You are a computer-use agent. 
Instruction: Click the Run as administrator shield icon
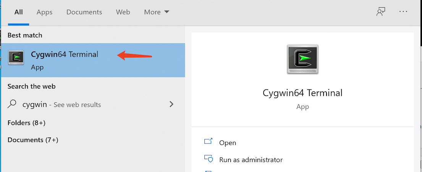[208, 159]
